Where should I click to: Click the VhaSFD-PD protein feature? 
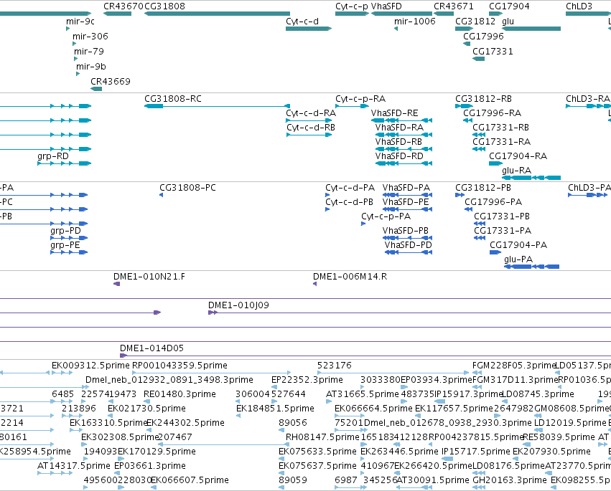tap(409, 252)
